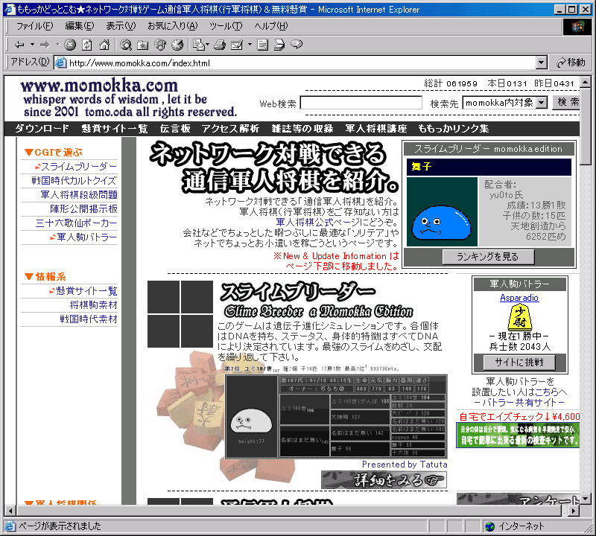Image resolution: width=596 pixels, height=536 pixels.
Task: Open sidebar link 三十六歌仙ポーカー
Action: (76, 223)
